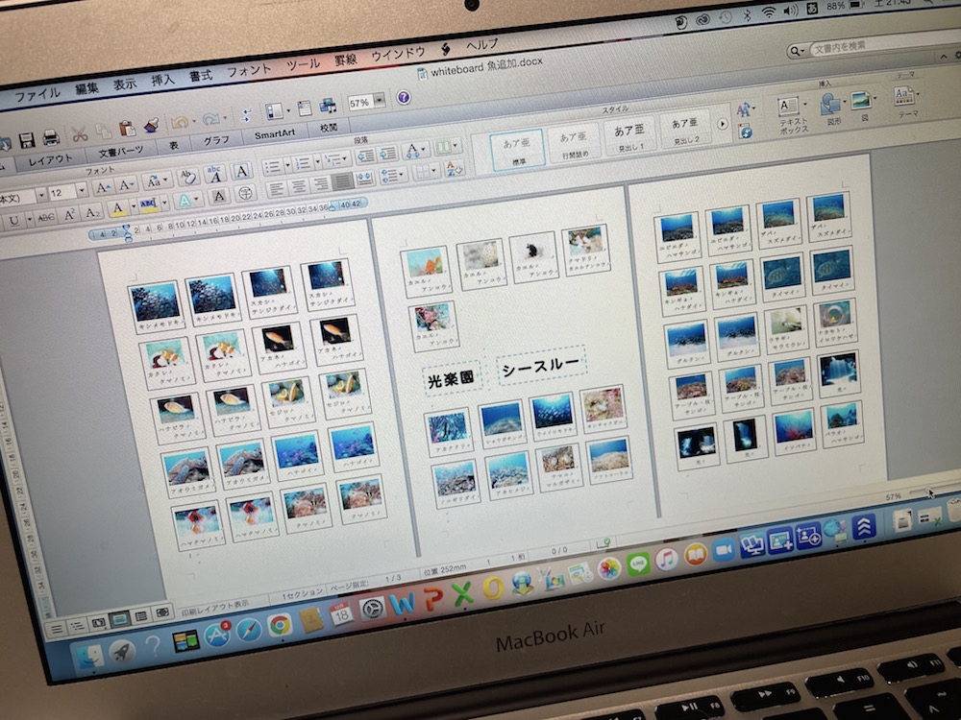Insert a picture using the 図 icon

coord(861,101)
